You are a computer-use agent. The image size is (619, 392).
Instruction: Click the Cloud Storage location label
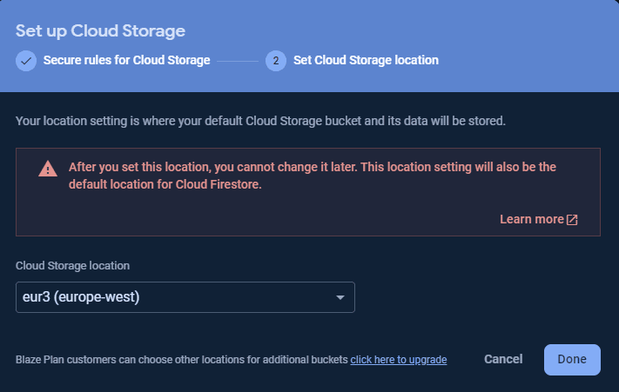[72, 266]
